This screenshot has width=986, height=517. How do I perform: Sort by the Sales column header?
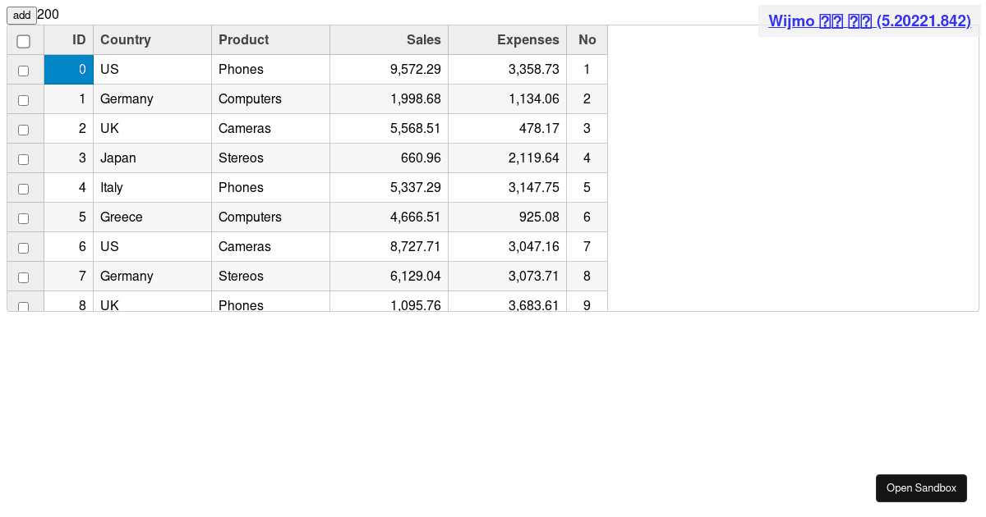point(389,40)
